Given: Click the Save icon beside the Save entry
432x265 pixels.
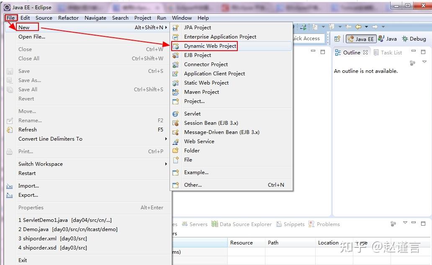Looking at the screenshot, I should (9, 71).
